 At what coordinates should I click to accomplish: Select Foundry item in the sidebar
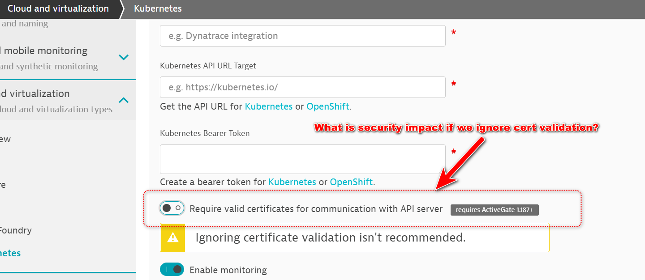[x=16, y=230]
